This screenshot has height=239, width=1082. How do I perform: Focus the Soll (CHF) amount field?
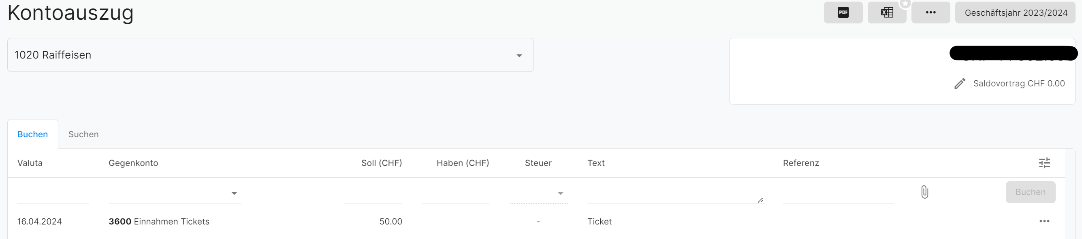[373, 194]
